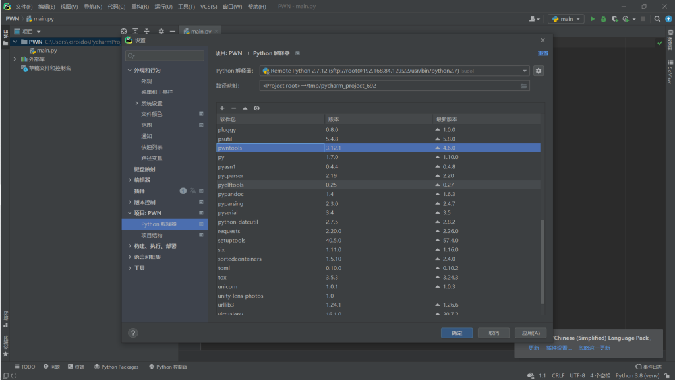The width and height of the screenshot is (675, 380).
Task: Open the user account icon dropdown
Action: 534,19
